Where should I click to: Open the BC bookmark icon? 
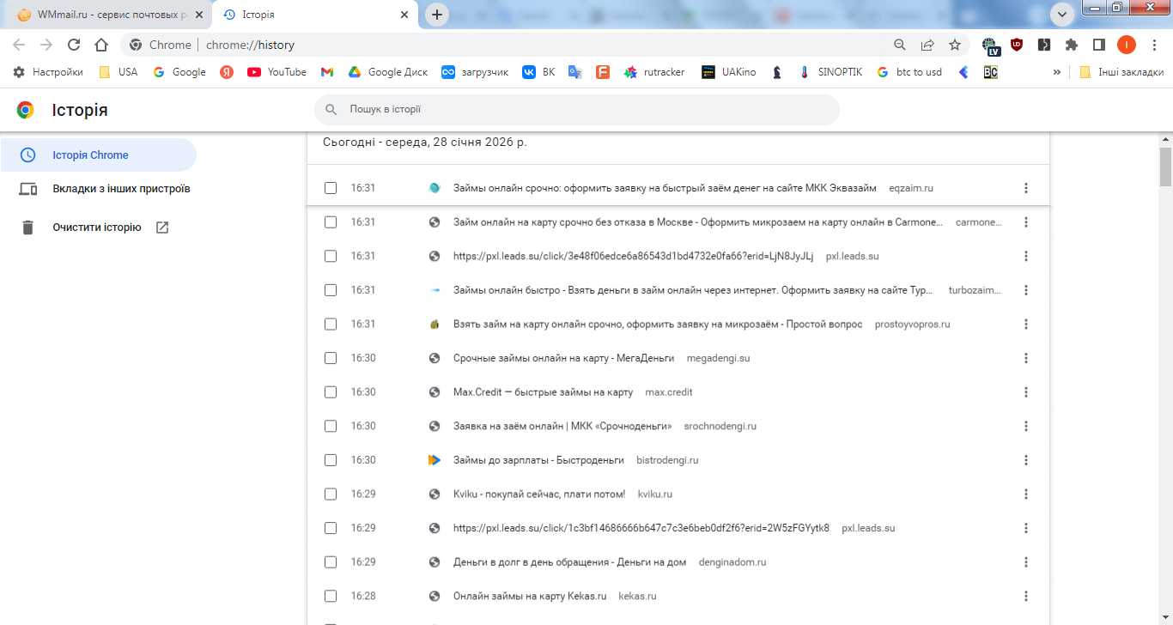[x=991, y=72]
